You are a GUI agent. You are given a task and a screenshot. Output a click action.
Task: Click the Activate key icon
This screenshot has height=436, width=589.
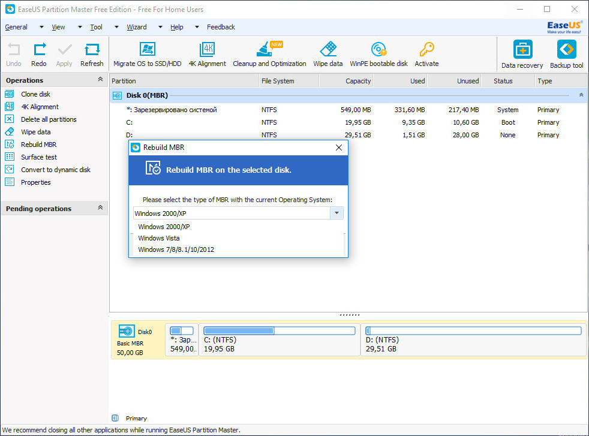[426, 49]
